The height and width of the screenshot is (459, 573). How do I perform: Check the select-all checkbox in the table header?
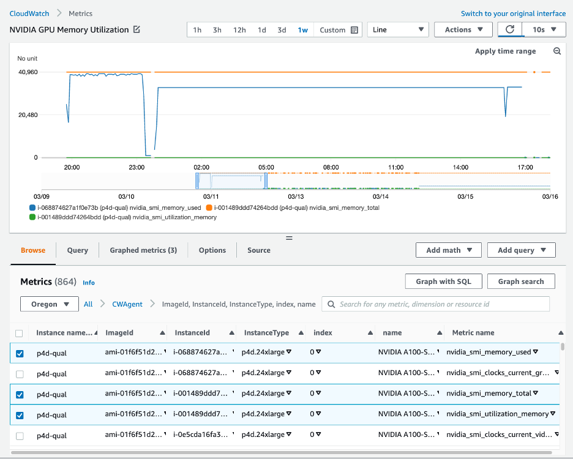[19, 332]
